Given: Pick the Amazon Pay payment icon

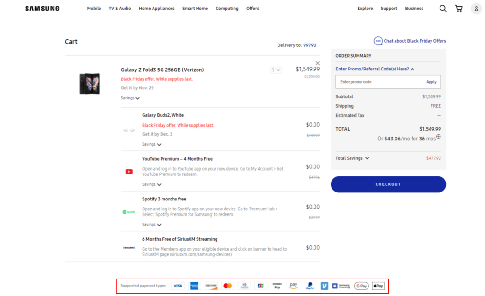Looking at the screenshot, I should pyautogui.click(x=293, y=286).
